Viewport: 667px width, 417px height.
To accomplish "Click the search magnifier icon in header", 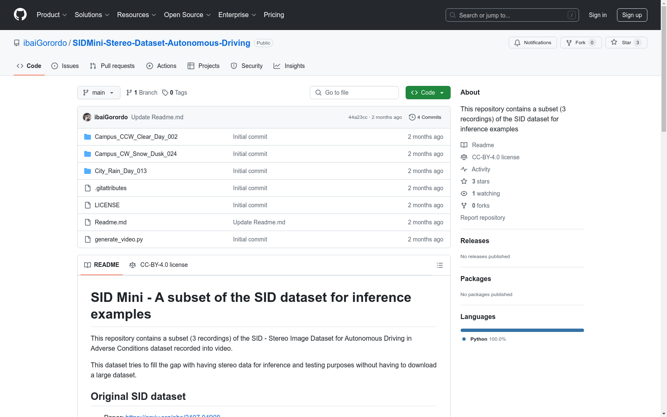I will [x=453, y=15].
